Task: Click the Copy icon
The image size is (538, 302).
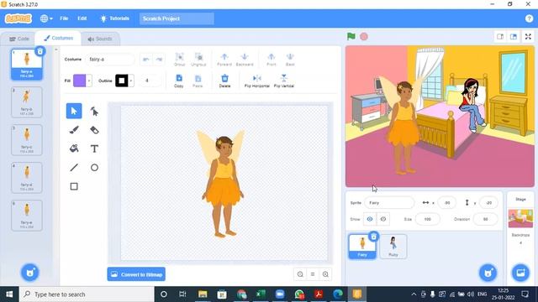Action: [x=179, y=81]
